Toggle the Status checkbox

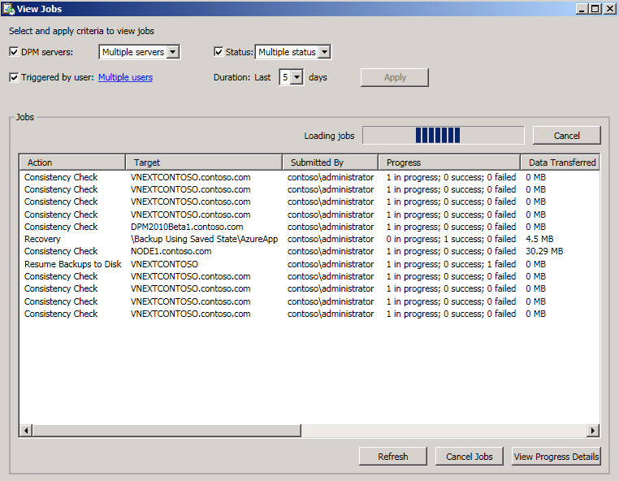point(219,52)
